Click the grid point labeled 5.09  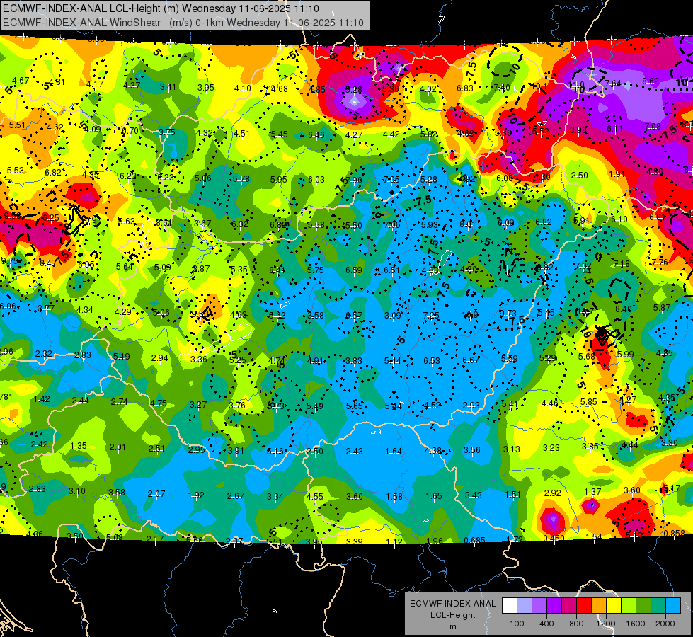pos(163,268)
